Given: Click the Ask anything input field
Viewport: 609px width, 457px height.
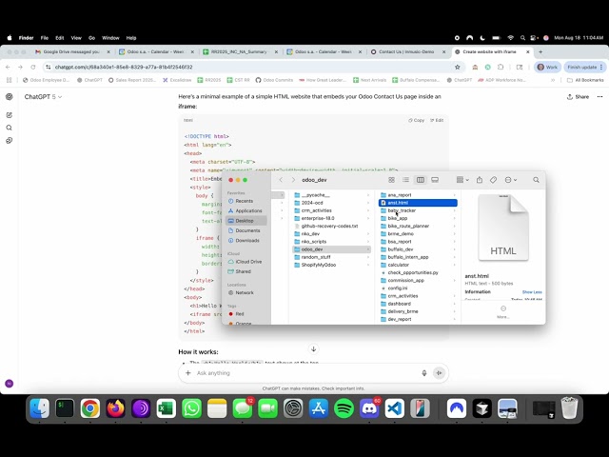Looking at the screenshot, I should pyautogui.click(x=304, y=373).
